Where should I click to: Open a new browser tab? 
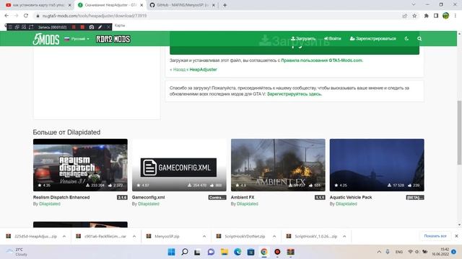click(225, 5)
